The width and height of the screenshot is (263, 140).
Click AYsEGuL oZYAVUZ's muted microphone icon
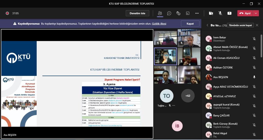(x=254, y=96)
